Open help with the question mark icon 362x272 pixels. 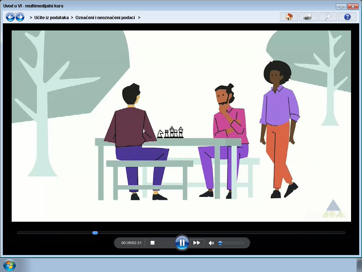point(347,17)
